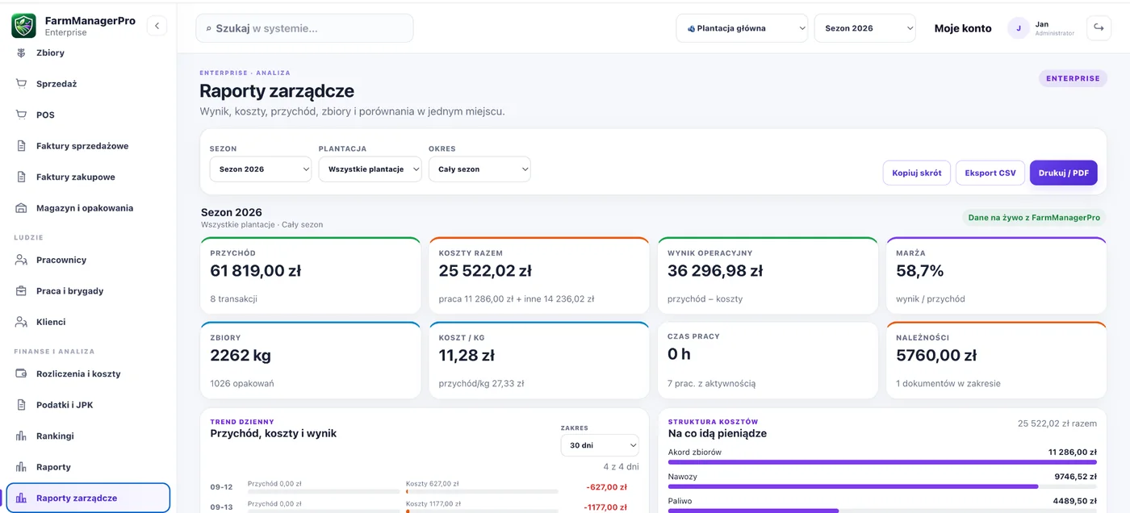Click the logout arrow icon in header

(1099, 27)
